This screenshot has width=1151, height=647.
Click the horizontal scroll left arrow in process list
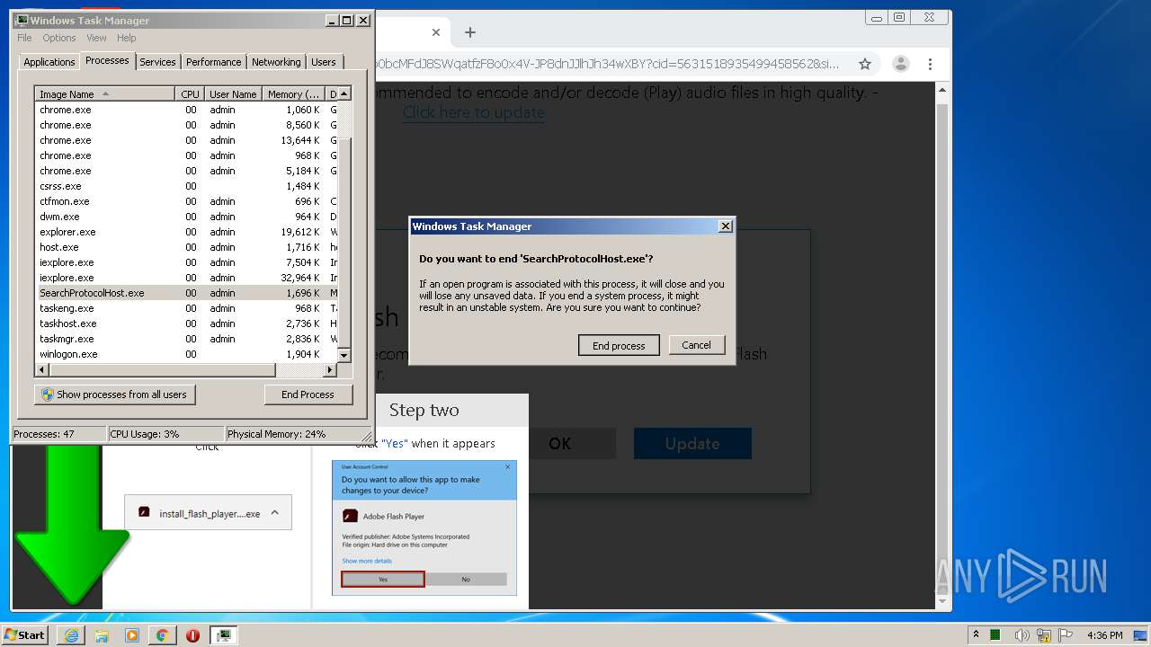[41, 369]
